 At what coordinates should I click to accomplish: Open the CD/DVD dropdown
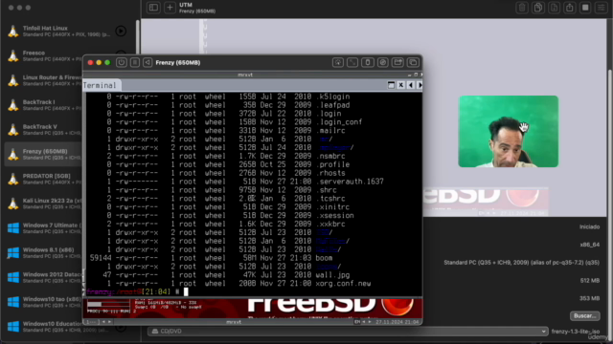[347, 332]
